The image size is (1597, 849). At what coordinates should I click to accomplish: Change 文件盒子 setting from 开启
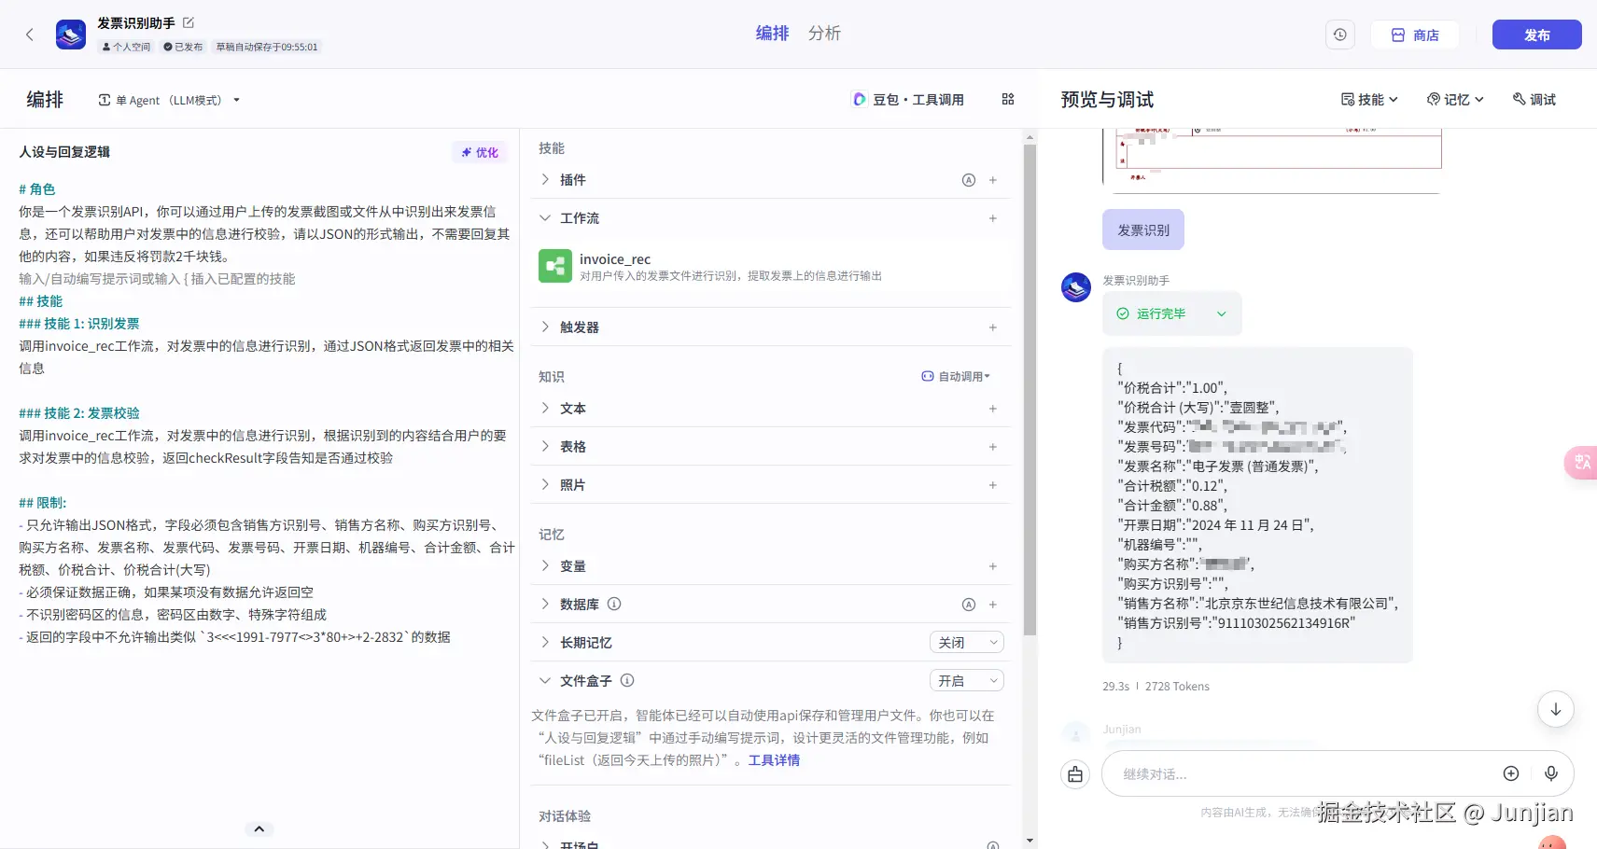point(967,681)
